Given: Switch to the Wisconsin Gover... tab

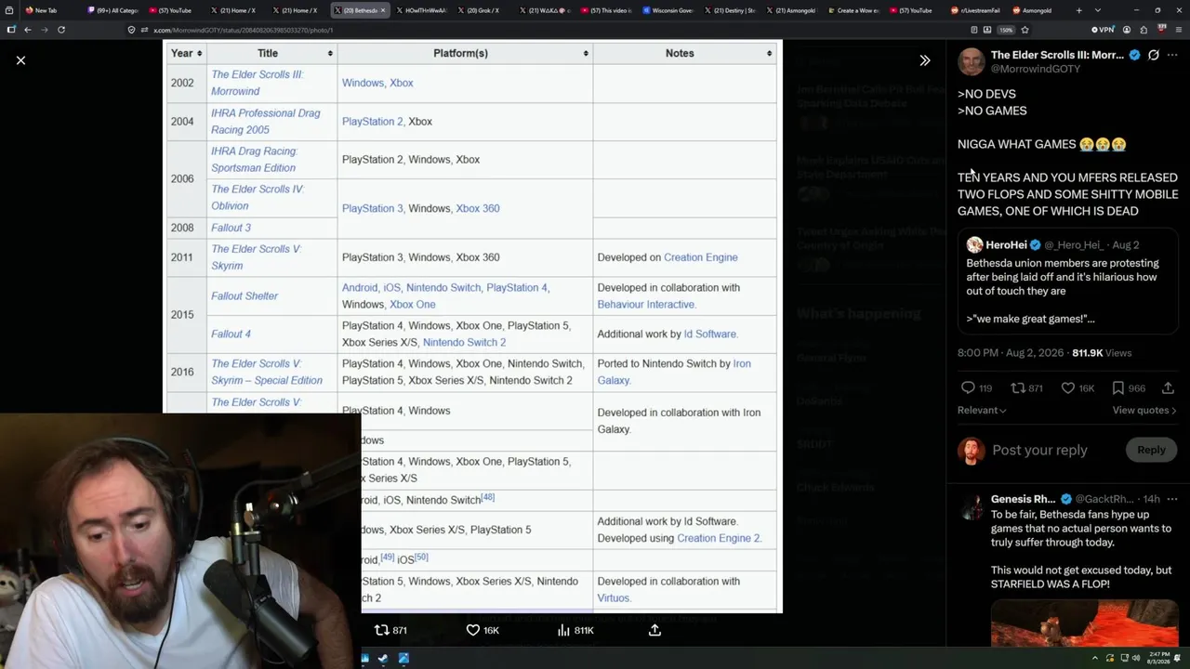Looking at the screenshot, I should (x=667, y=10).
